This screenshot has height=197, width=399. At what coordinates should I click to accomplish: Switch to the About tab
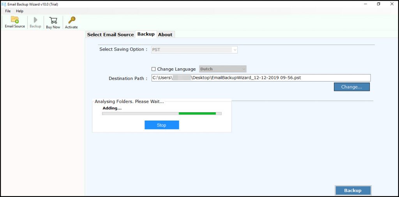(x=165, y=35)
